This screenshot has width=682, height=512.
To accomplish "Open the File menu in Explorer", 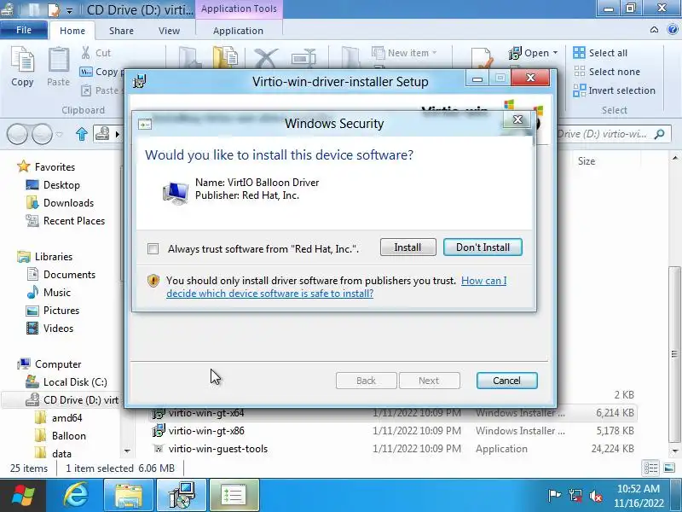I will point(24,30).
